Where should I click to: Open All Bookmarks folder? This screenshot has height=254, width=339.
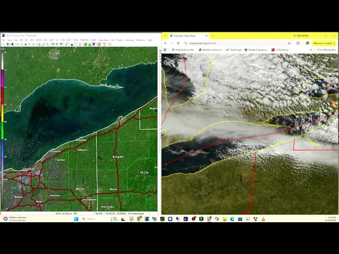[327, 50]
